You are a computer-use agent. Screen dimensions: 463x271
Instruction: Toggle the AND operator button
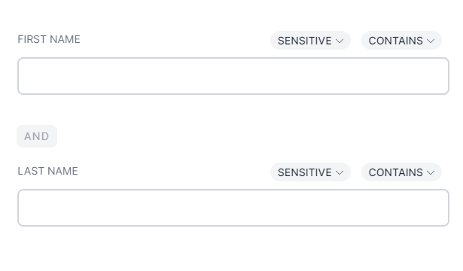(x=37, y=136)
